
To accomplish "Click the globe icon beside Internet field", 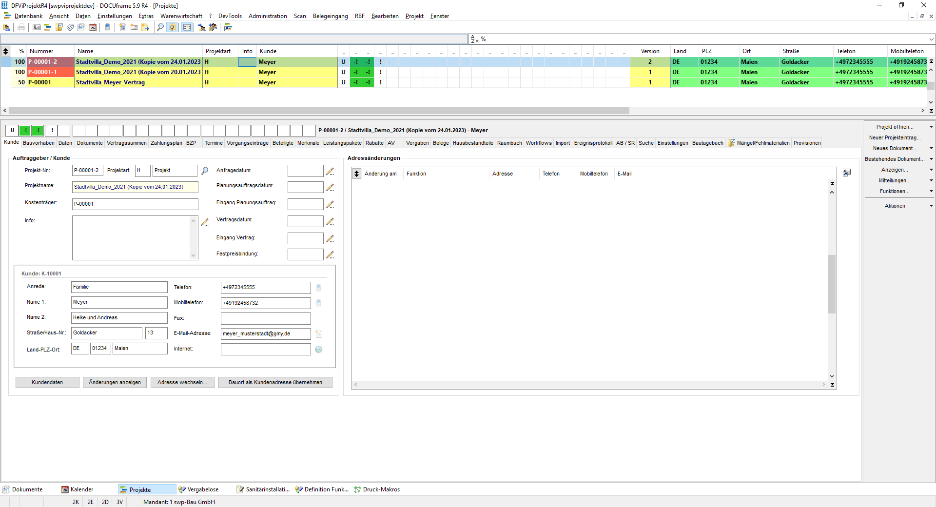I will (319, 349).
